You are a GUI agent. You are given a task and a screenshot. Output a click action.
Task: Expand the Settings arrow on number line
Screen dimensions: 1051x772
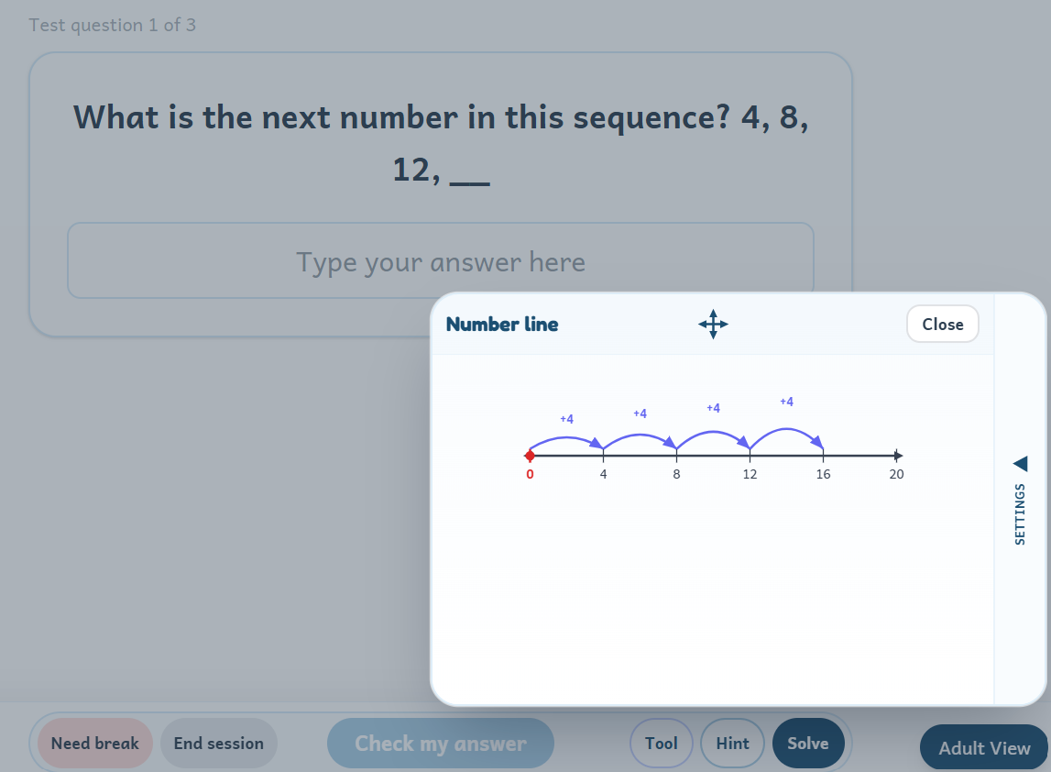click(1020, 463)
